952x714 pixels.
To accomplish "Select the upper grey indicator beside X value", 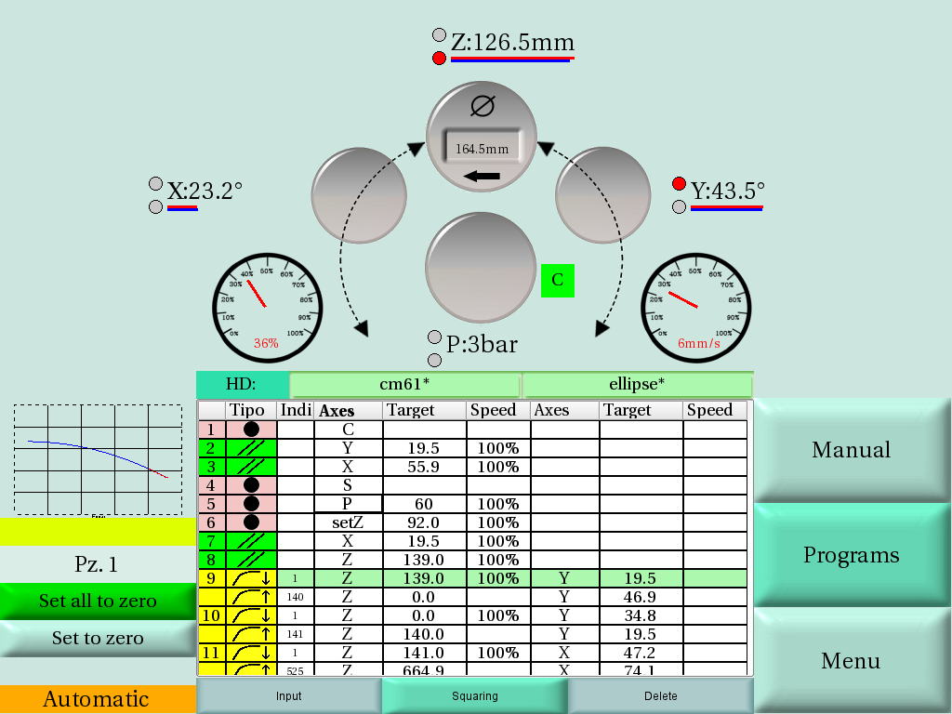I will coord(156,184).
